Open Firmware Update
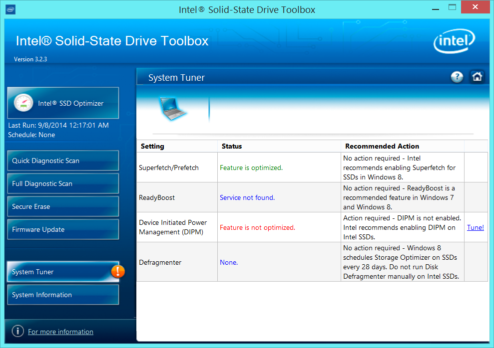 (63, 229)
